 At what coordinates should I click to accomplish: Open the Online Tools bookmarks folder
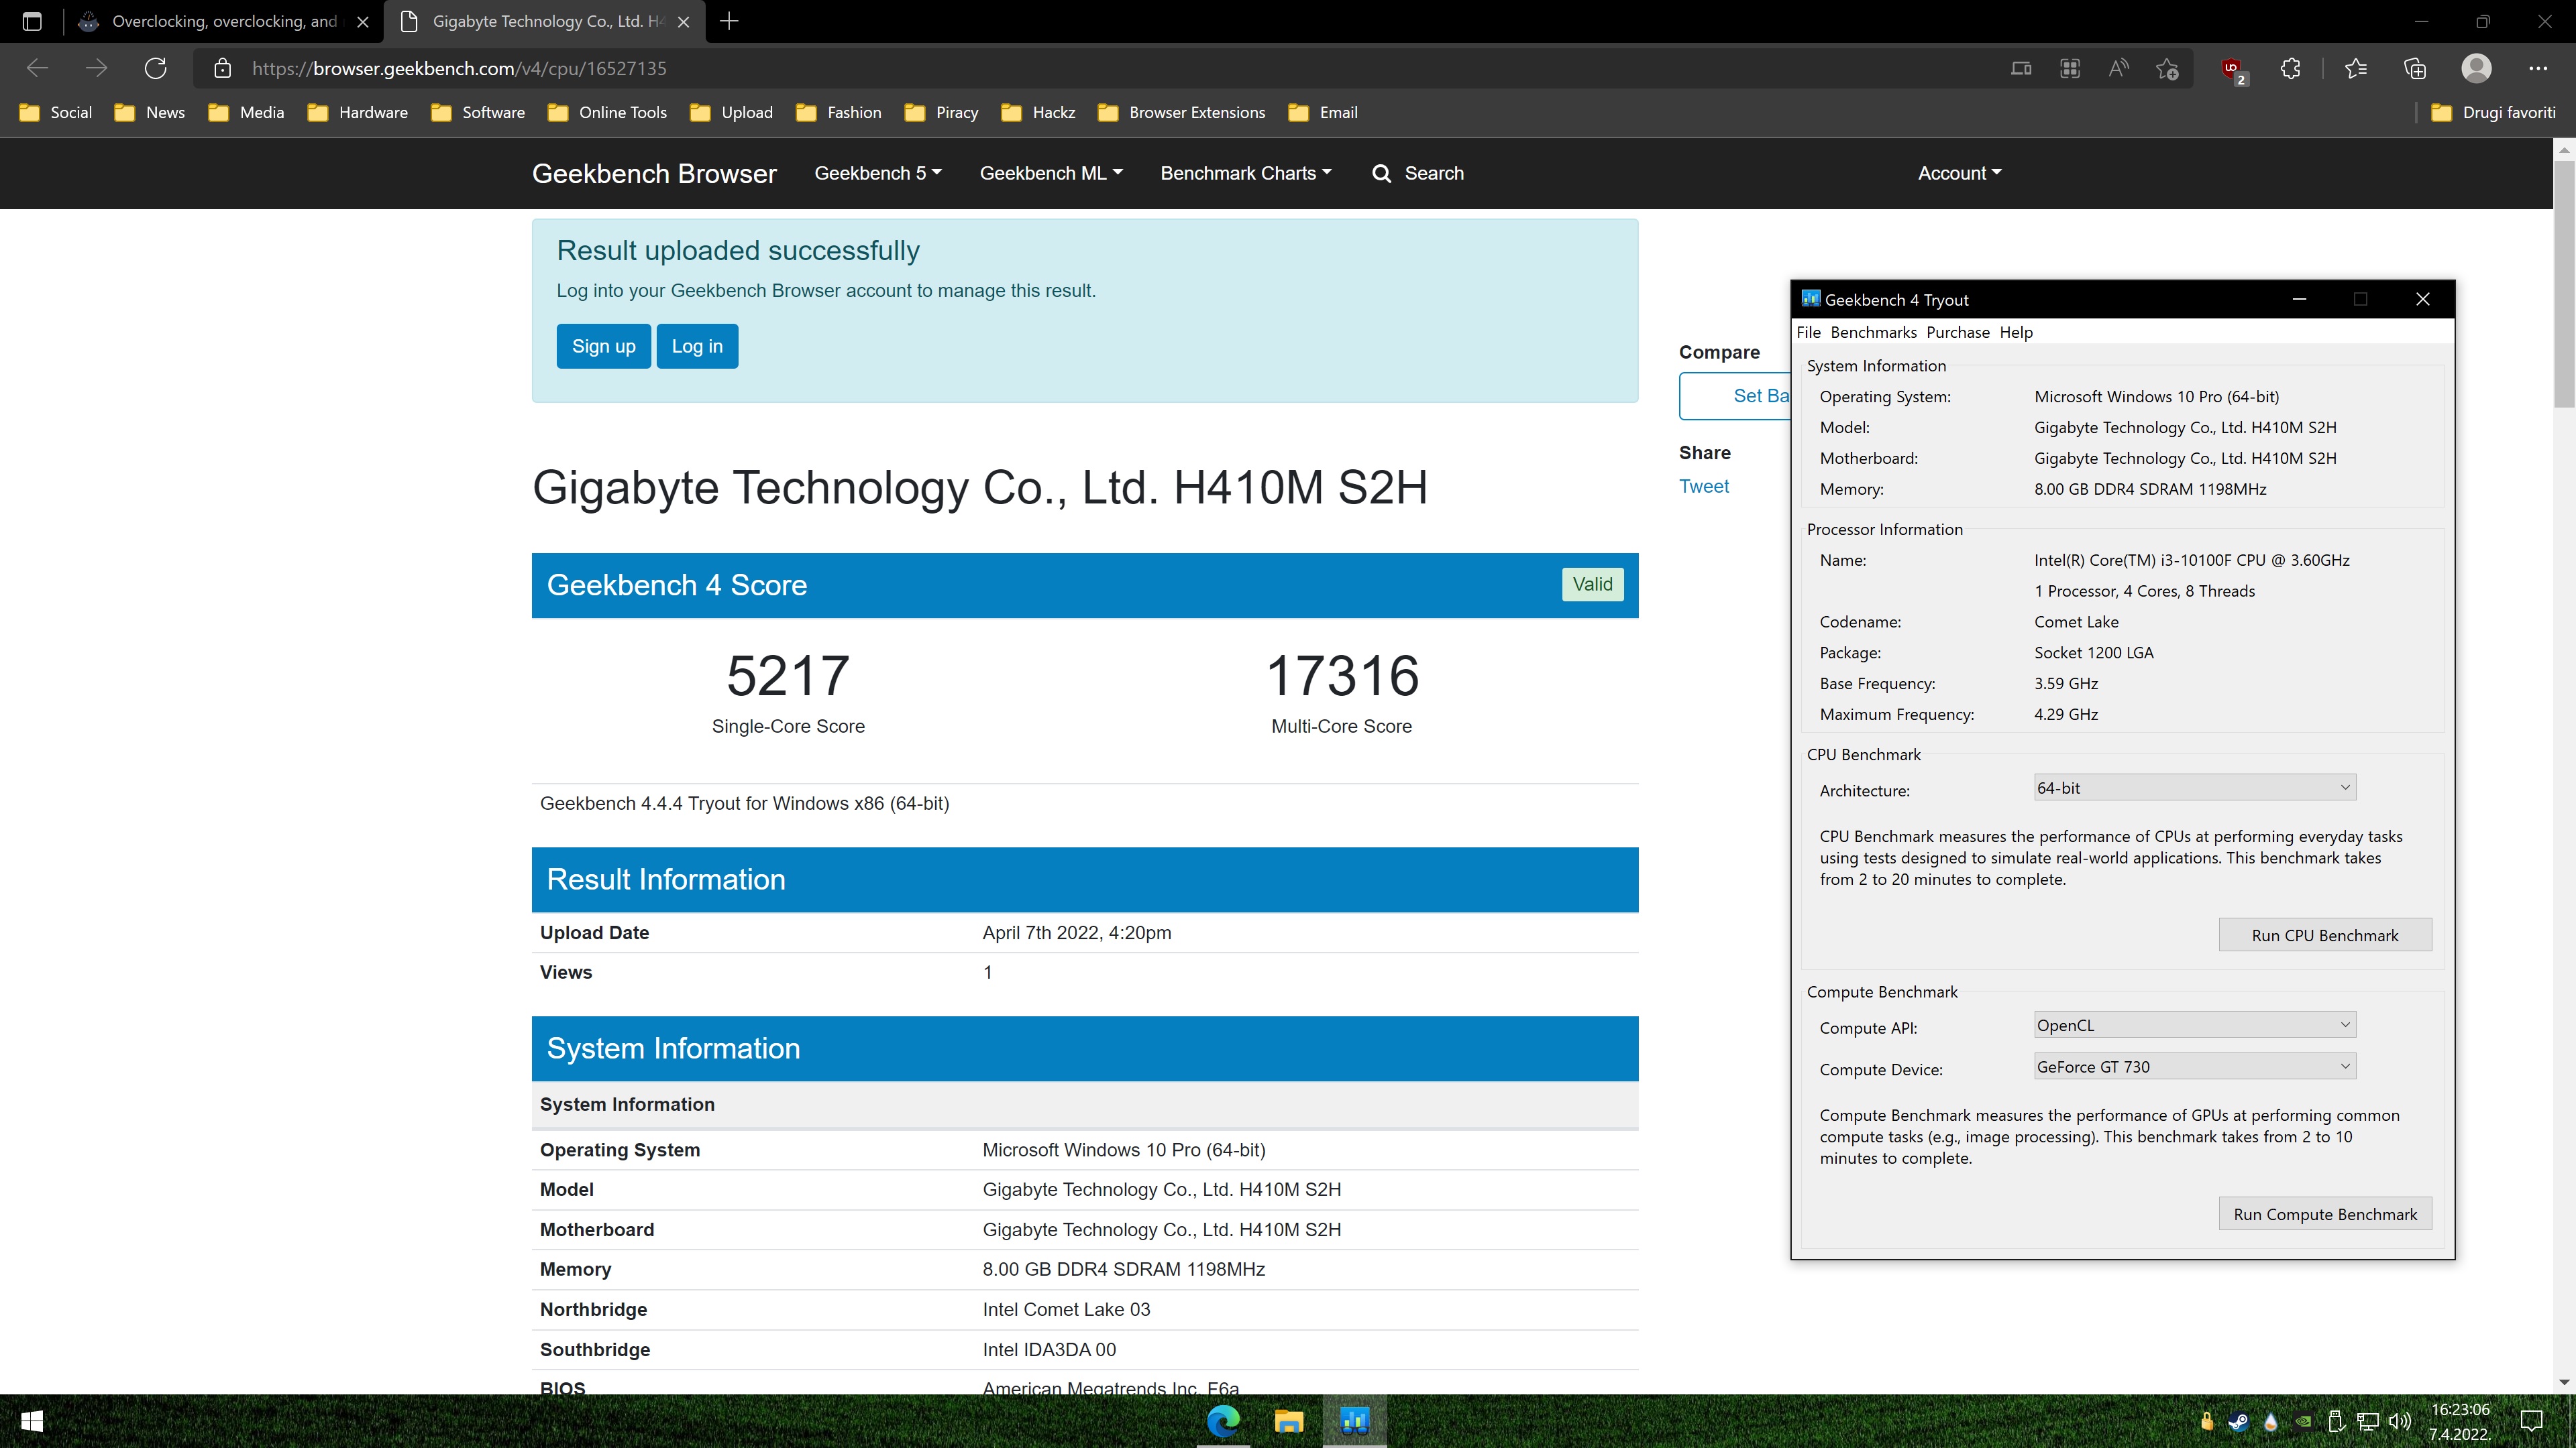pyautogui.click(x=607, y=112)
